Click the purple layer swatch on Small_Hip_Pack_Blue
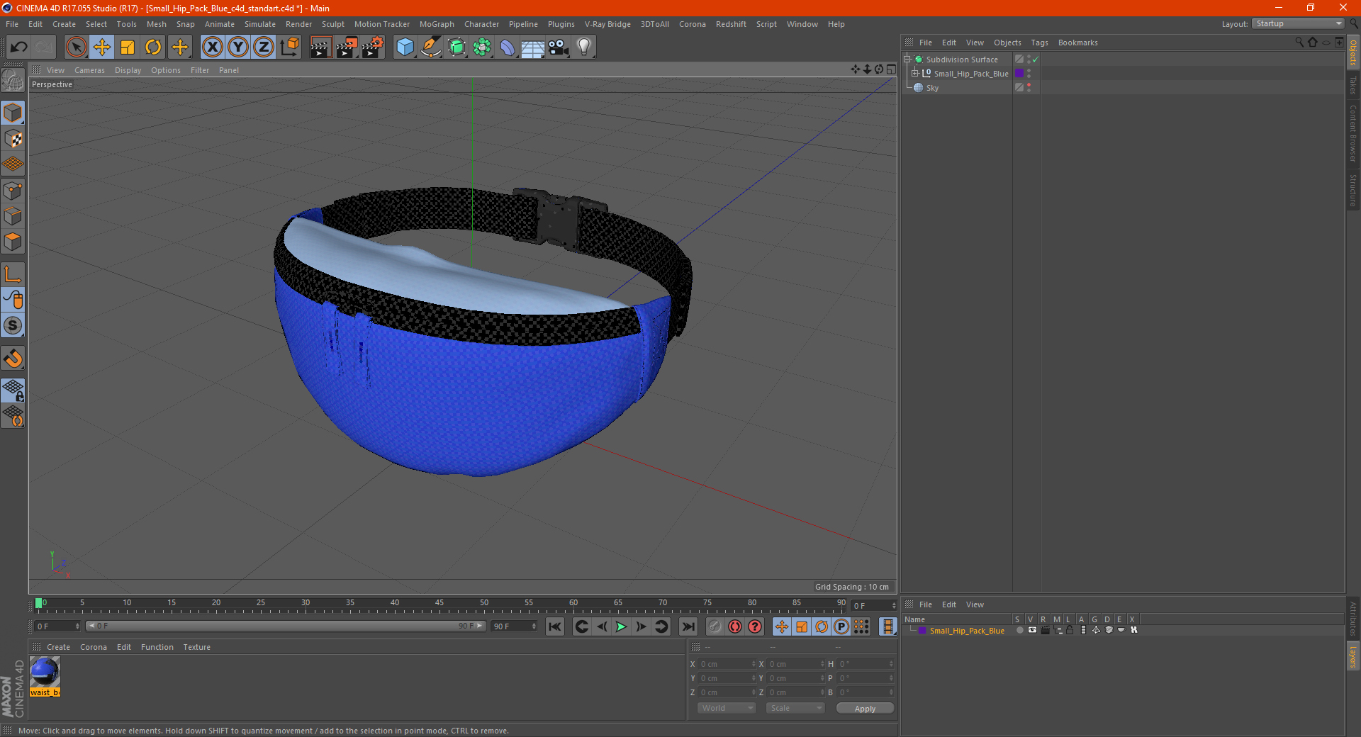The width and height of the screenshot is (1361, 737). 1019,73
